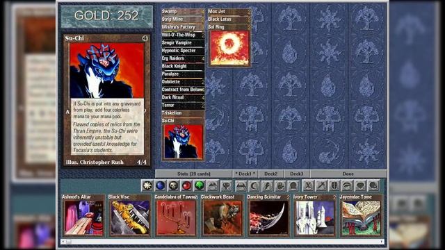Toggle the sword filter icon
Screen dimensions: 445x250
point(321,186)
